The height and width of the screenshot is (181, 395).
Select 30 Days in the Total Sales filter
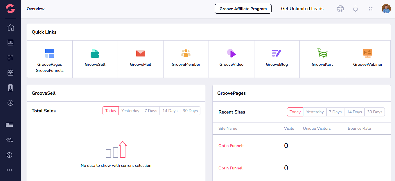tap(190, 111)
